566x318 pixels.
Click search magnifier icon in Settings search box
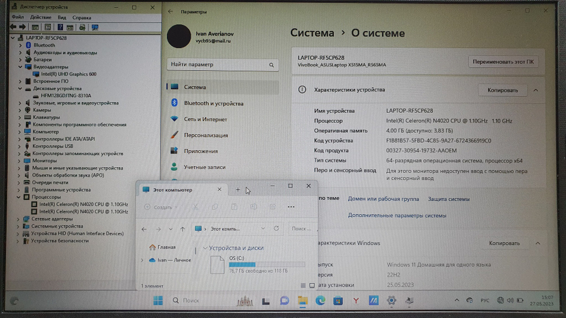[271, 65]
